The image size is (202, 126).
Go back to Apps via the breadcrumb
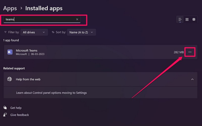[x=10, y=8]
